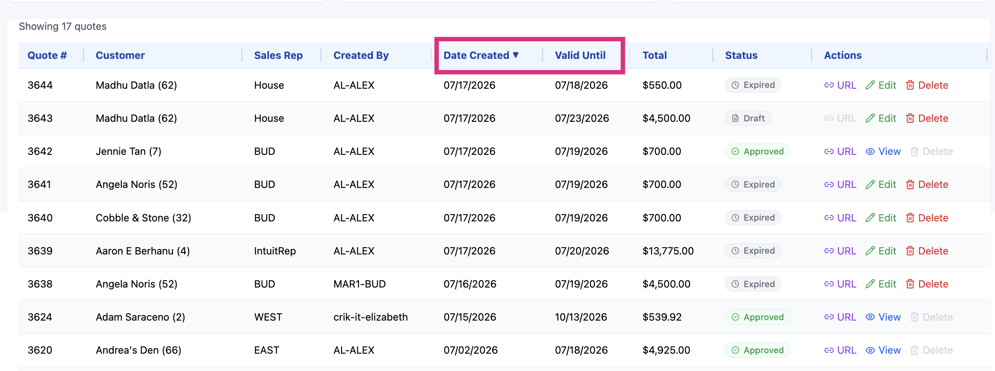
Task: Sort by the Quote # column header
Action: tap(47, 55)
